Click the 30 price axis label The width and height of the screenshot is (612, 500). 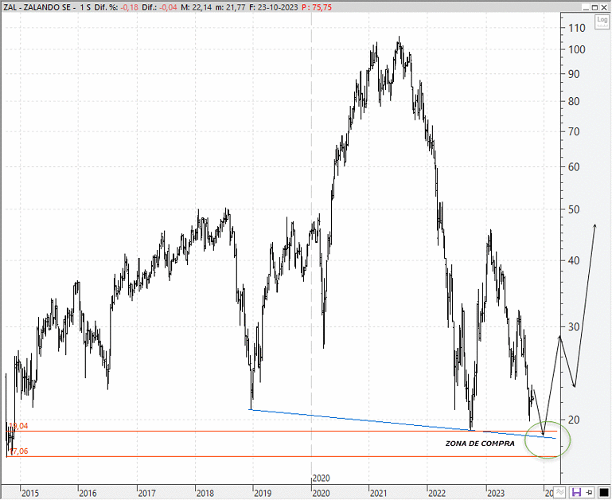coord(574,327)
